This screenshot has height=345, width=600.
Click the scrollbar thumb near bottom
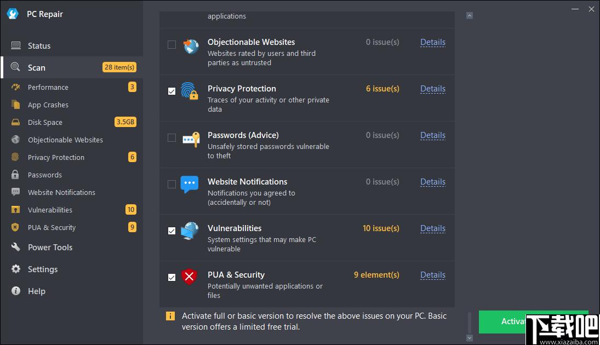tap(470, 323)
